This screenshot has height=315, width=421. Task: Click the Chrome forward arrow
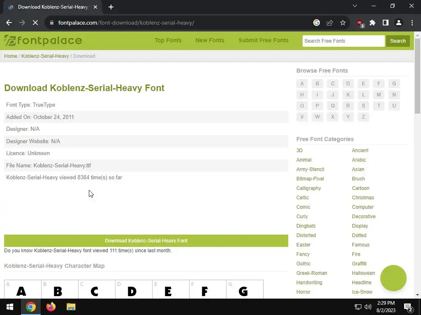point(22,23)
